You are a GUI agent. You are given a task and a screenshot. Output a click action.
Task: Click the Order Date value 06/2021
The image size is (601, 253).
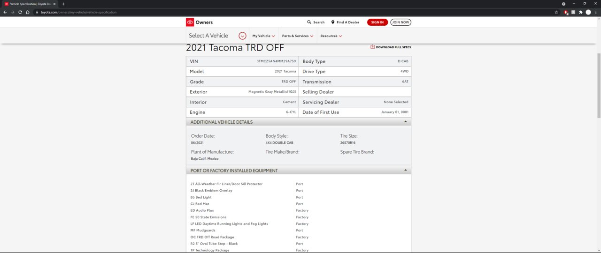197,142
